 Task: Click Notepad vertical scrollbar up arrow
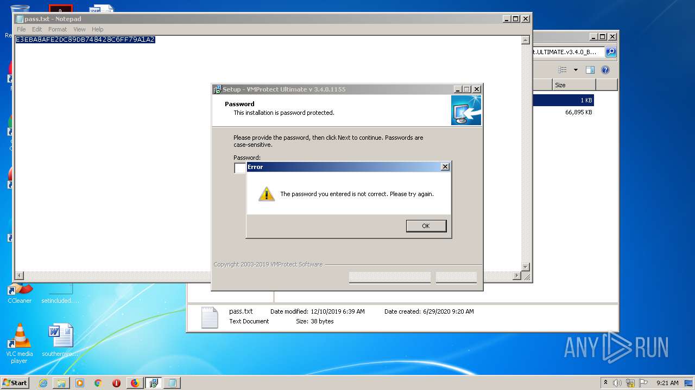click(x=525, y=40)
